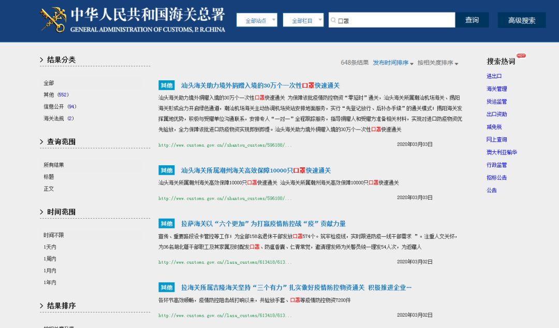Click the 其他 tag on the 吉隆海关 result
559x328 pixels.
(x=167, y=287)
